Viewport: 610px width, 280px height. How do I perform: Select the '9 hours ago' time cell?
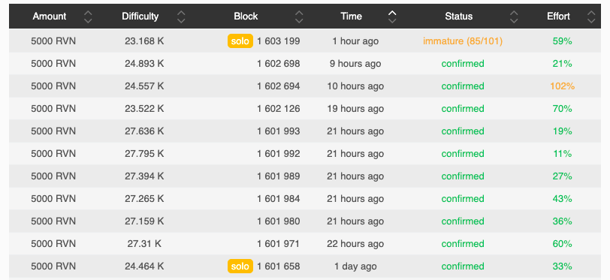pos(355,63)
